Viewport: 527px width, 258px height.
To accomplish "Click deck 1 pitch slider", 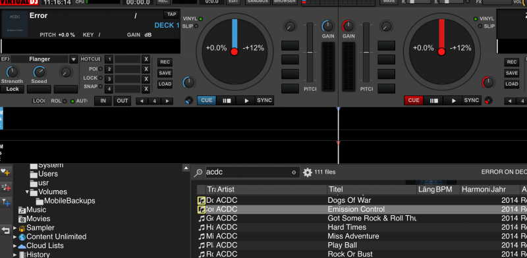I will (x=310, y=53).
